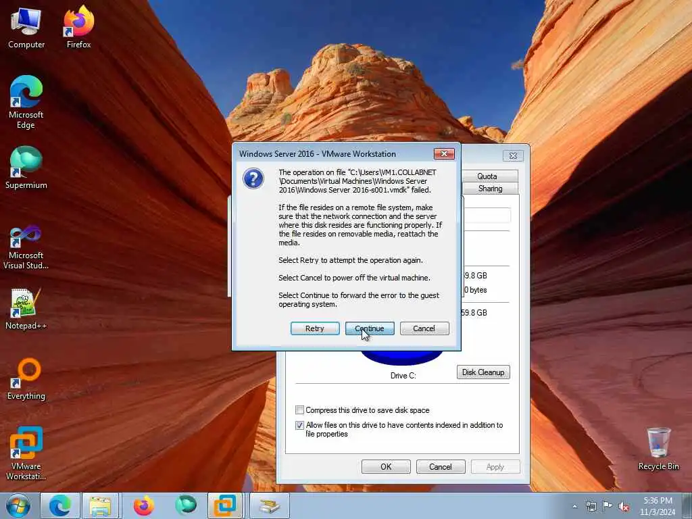Switch to VMware Workstation taskbar button
This screenshot has height=519, width=692.
pyautogui.click(x=225, y=505)
